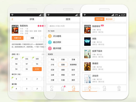The image size is (136, 102).
Task: Select chapter 94
Action: point(16,69)
